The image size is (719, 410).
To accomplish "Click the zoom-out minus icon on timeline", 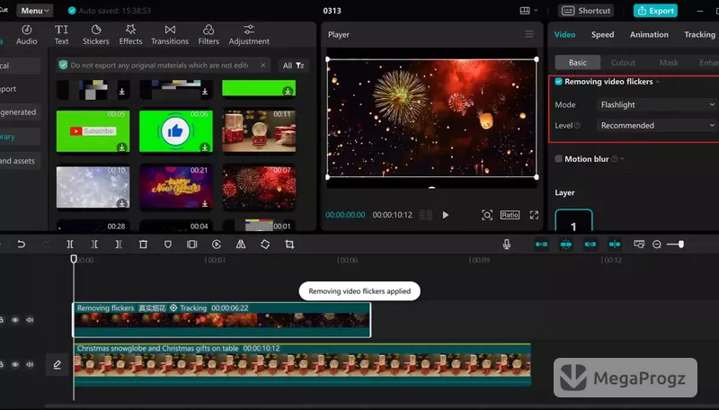I will [x=657, y=245].
